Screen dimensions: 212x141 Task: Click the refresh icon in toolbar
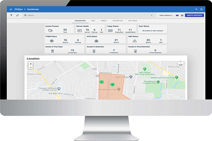18,16
